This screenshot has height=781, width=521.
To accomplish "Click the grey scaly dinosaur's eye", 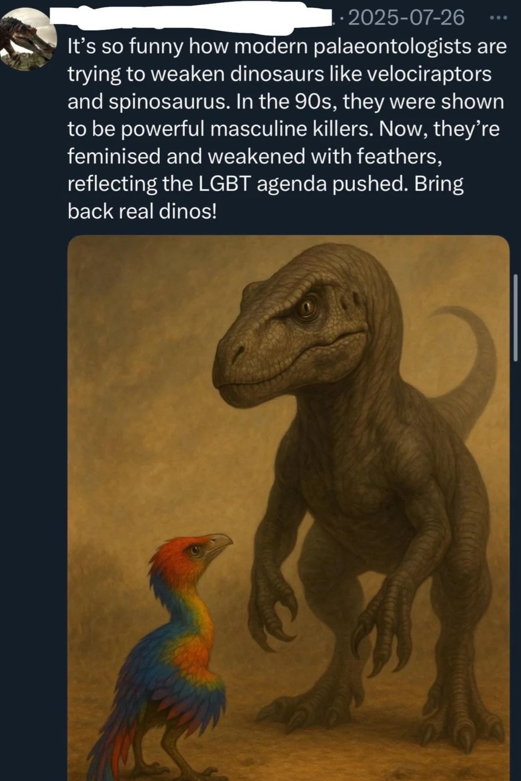I will click(x=306, y=308).
